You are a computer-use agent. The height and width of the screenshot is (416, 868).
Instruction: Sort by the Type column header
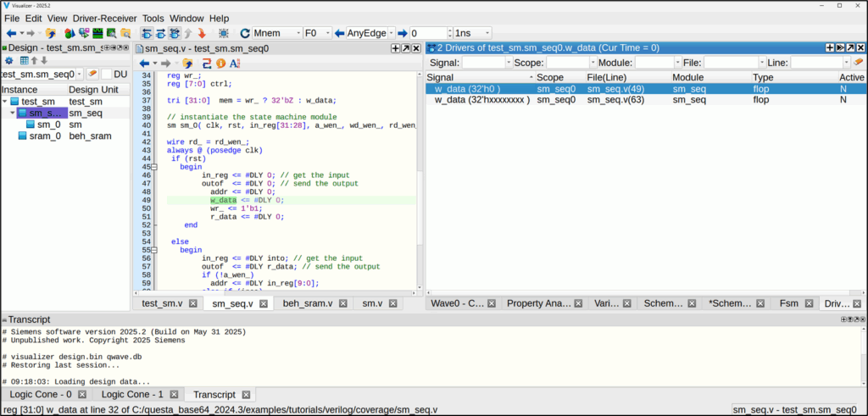tap(763, 77)
